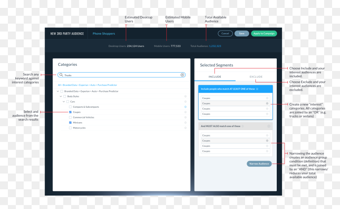
Task: Check Compacts & Subcompacts checkbox
Action: [70, 107]
